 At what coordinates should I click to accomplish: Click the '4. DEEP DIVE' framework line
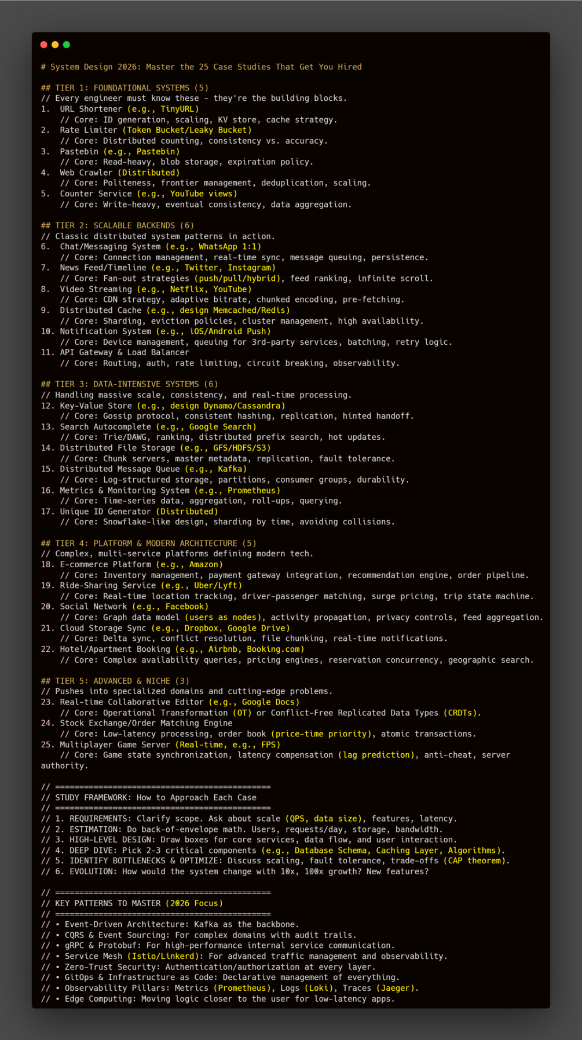273,851
